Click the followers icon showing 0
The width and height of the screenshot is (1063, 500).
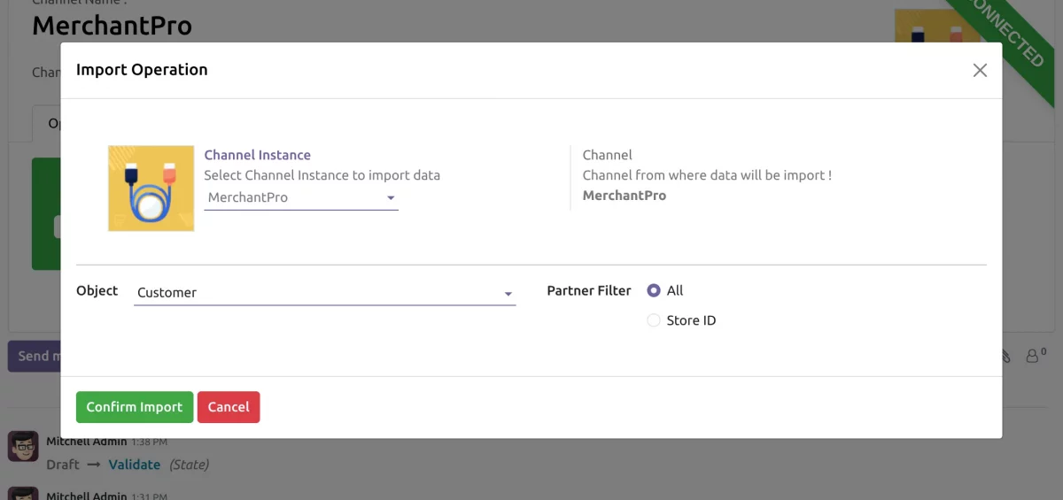[x=1035, y=356]
